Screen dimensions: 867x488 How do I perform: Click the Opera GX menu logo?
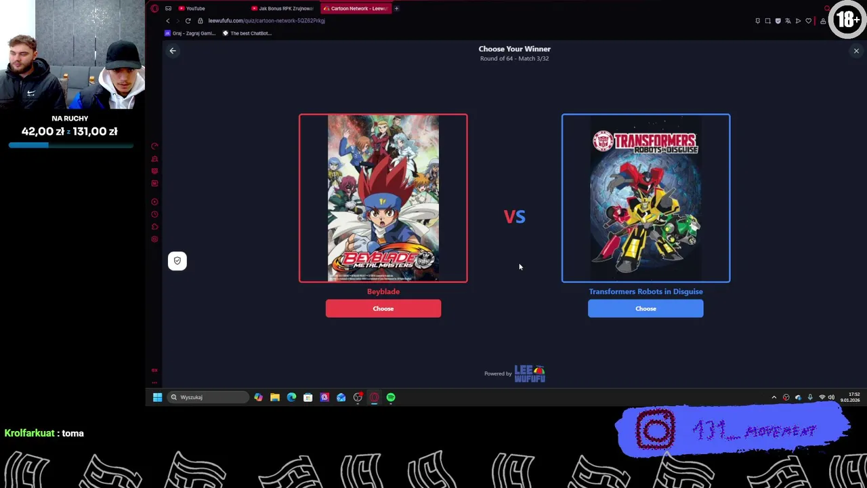(x=154, y=8)
